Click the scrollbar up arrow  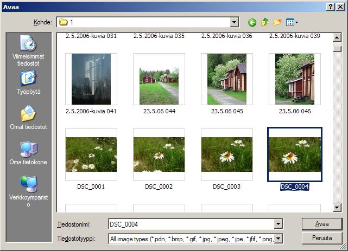coord(337,37)
